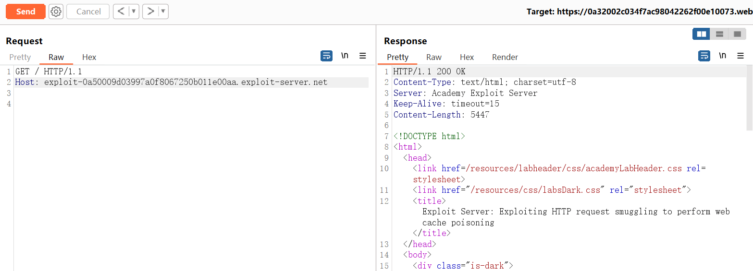The image size is (753, 271).
Task: Switch to top-bottom stacked layout
Action: [x=719, y=34]
